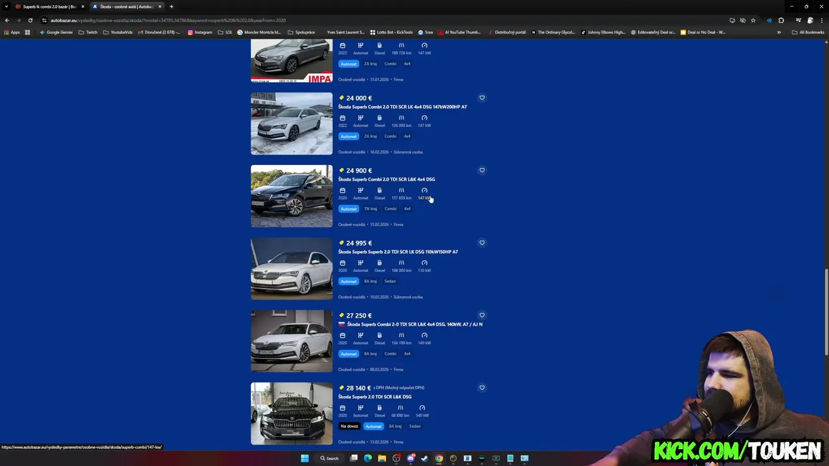Favorite the 27 250 € Superb listing
The width and height of the screenshot is (829, 466).
point(482,315)
